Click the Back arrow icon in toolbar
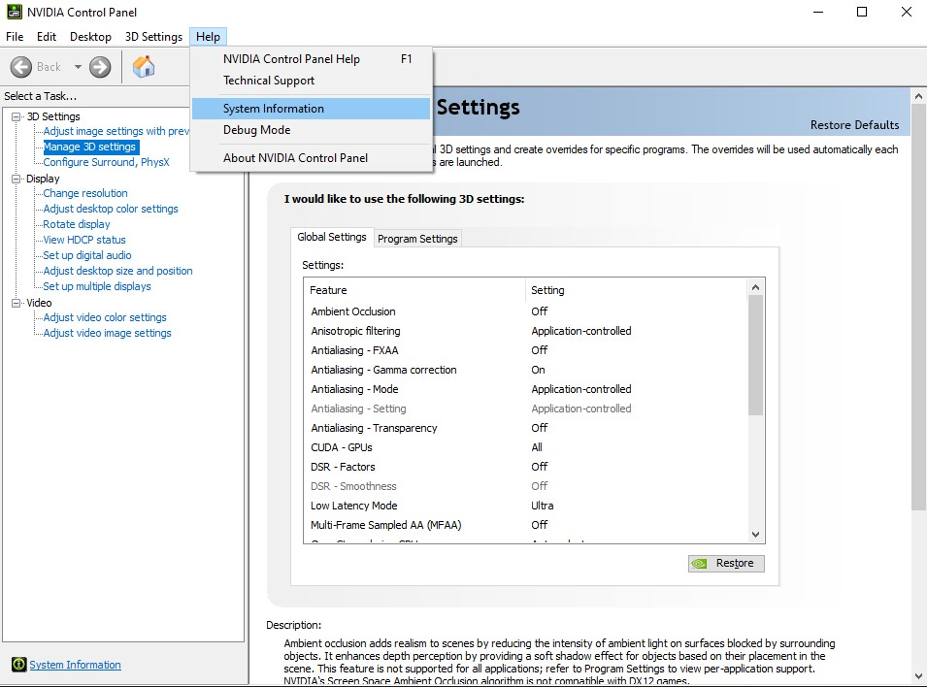This screenshot has width=927, height=687. (x=21, y=67)
